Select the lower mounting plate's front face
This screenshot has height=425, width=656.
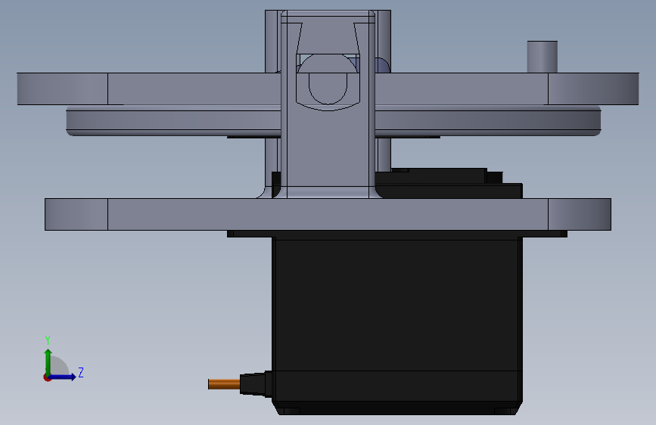coord(328,214)
